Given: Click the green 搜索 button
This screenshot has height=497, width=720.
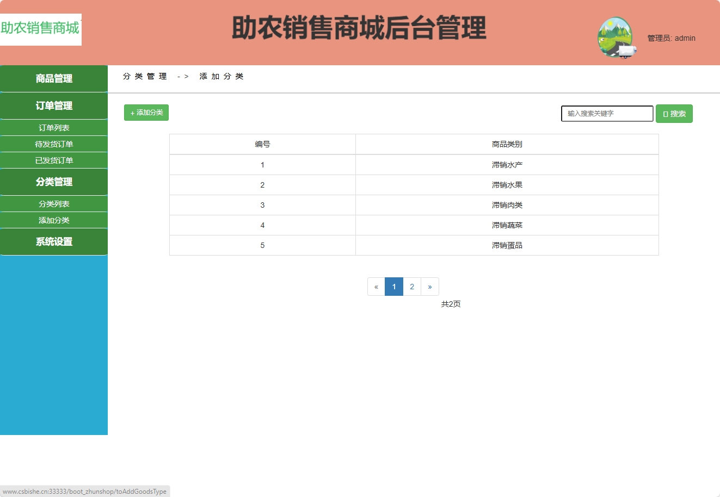Looking at the screenshot, I should pos(674,114).
